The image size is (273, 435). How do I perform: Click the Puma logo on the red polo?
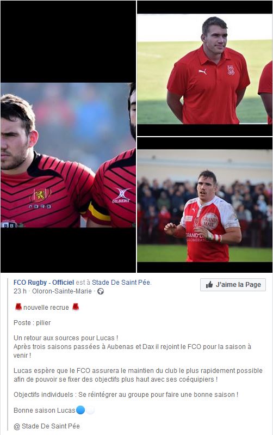point(203,71)
